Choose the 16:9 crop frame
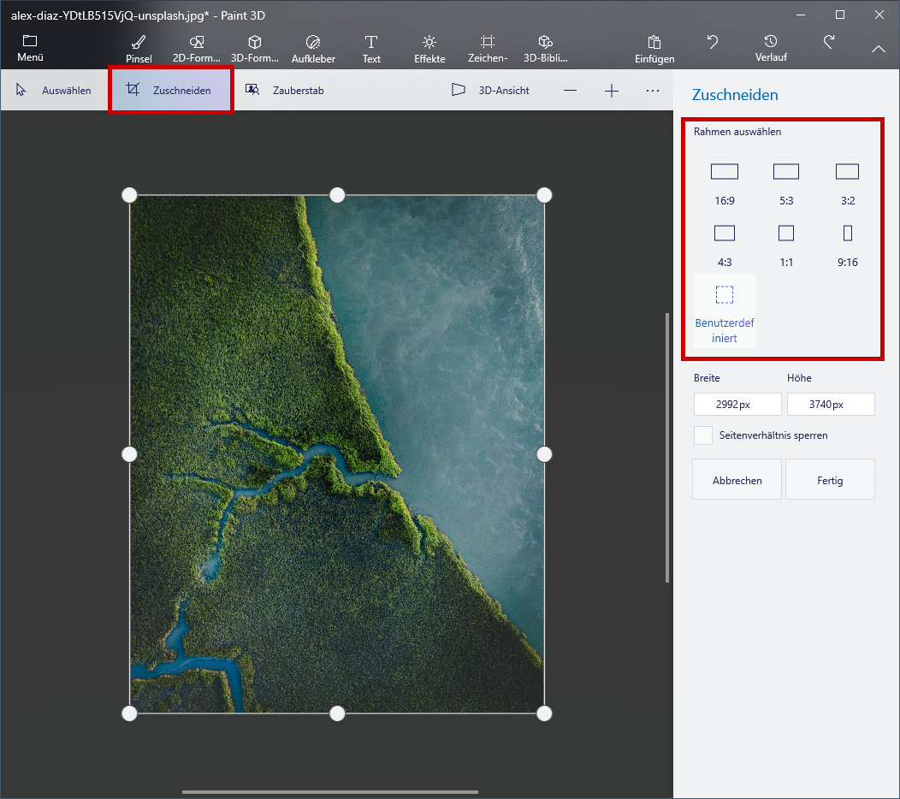Viewport: 900px width, 799px height. pos(725,182)
